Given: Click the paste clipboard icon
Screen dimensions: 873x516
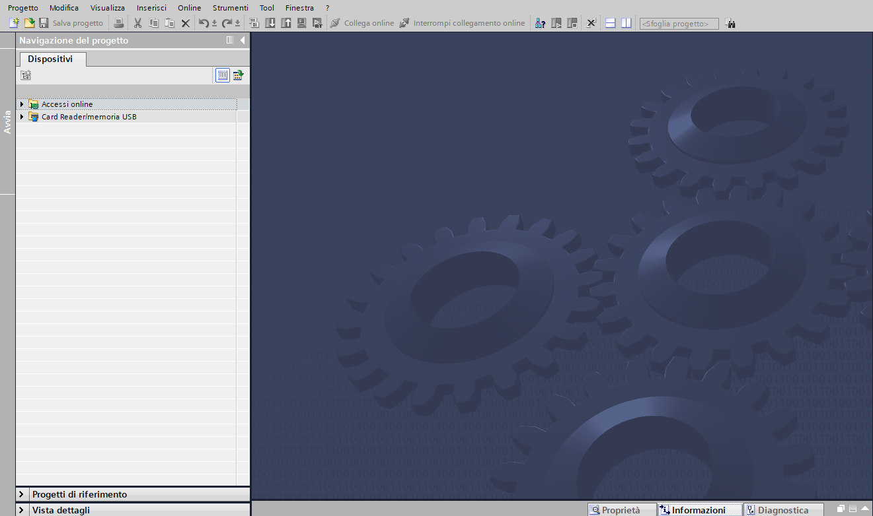Looking at the screenshot, I should (x=169, y=23).
